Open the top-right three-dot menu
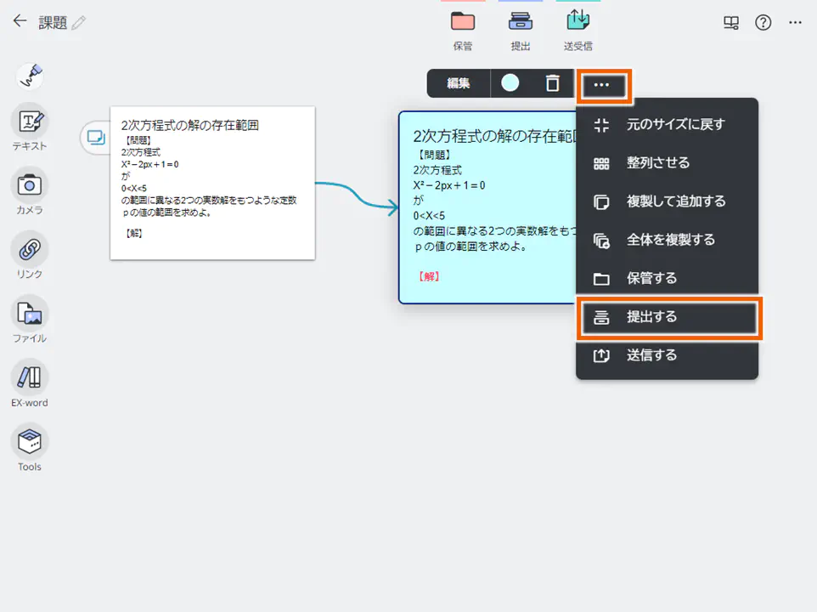This screenshot has height=612, width=817. [x=795, y=23]
